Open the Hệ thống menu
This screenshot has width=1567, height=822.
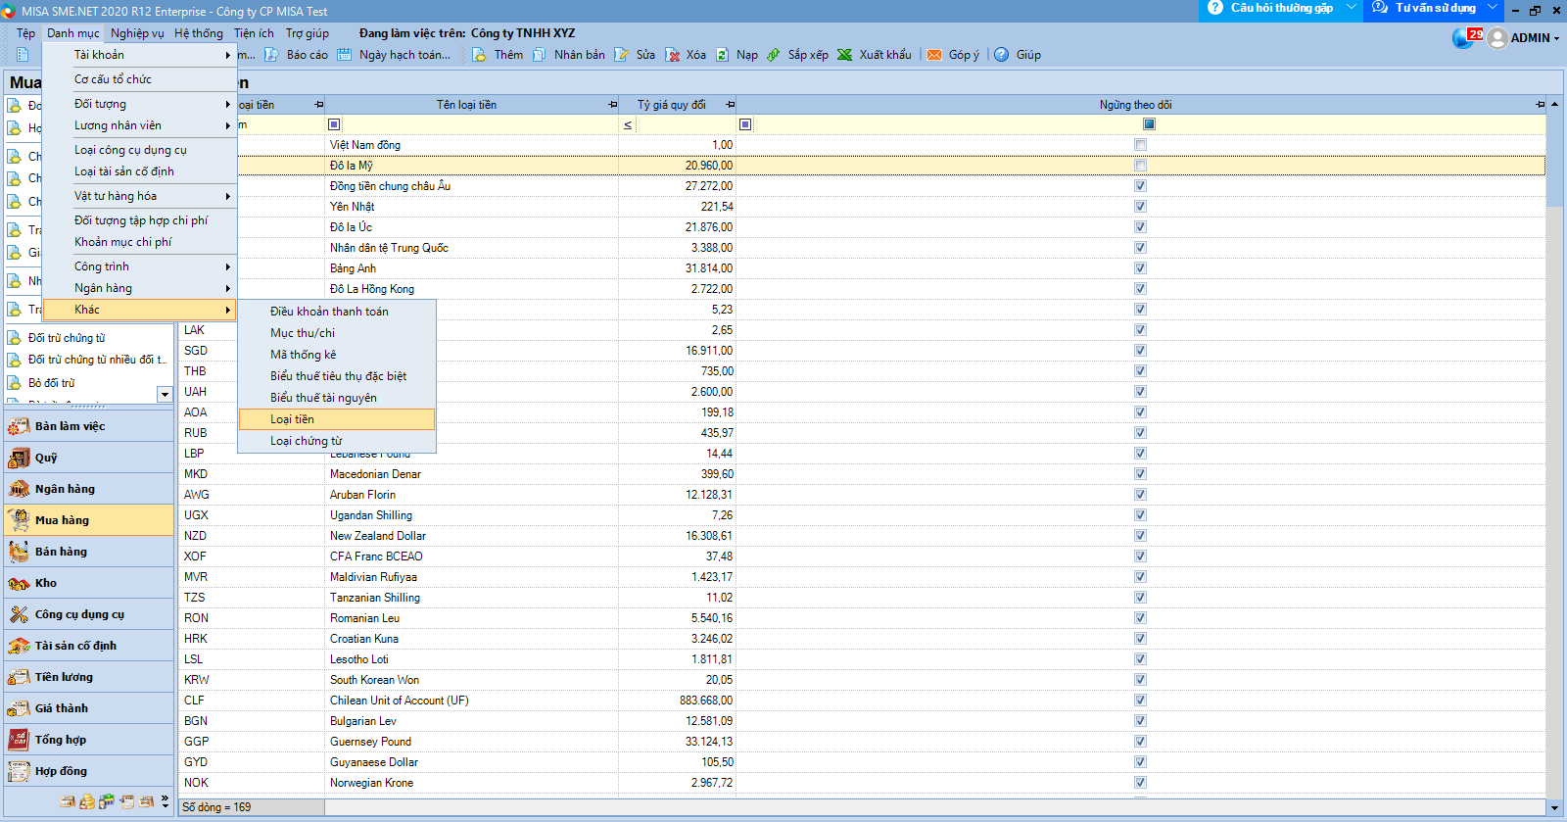click(199, 33)
